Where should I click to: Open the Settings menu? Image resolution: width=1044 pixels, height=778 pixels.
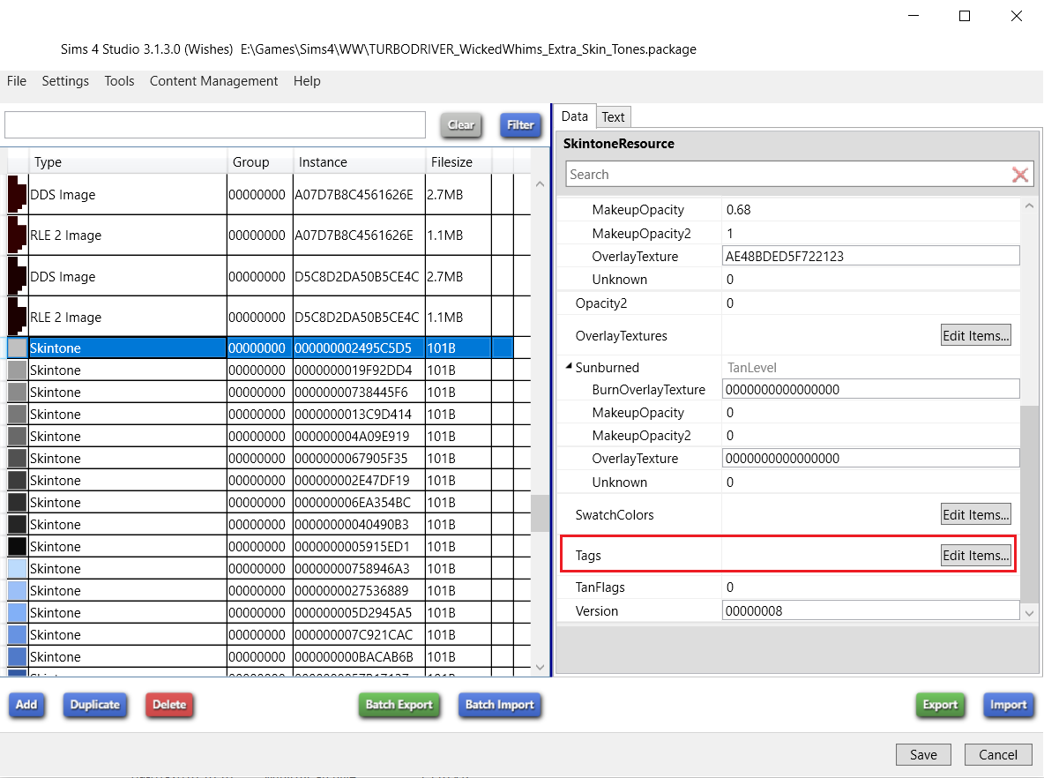(x=65, y=81)
